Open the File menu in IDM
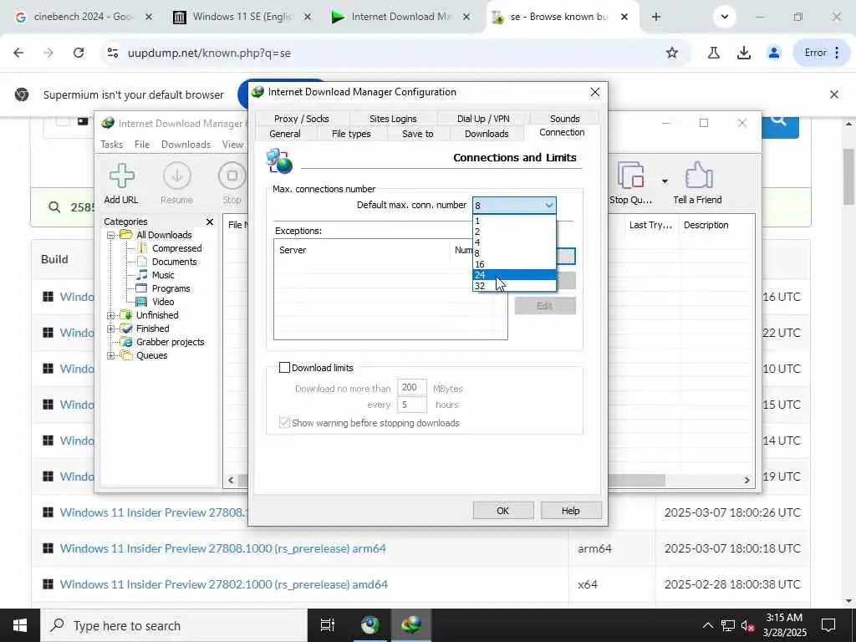 (142, 144)
